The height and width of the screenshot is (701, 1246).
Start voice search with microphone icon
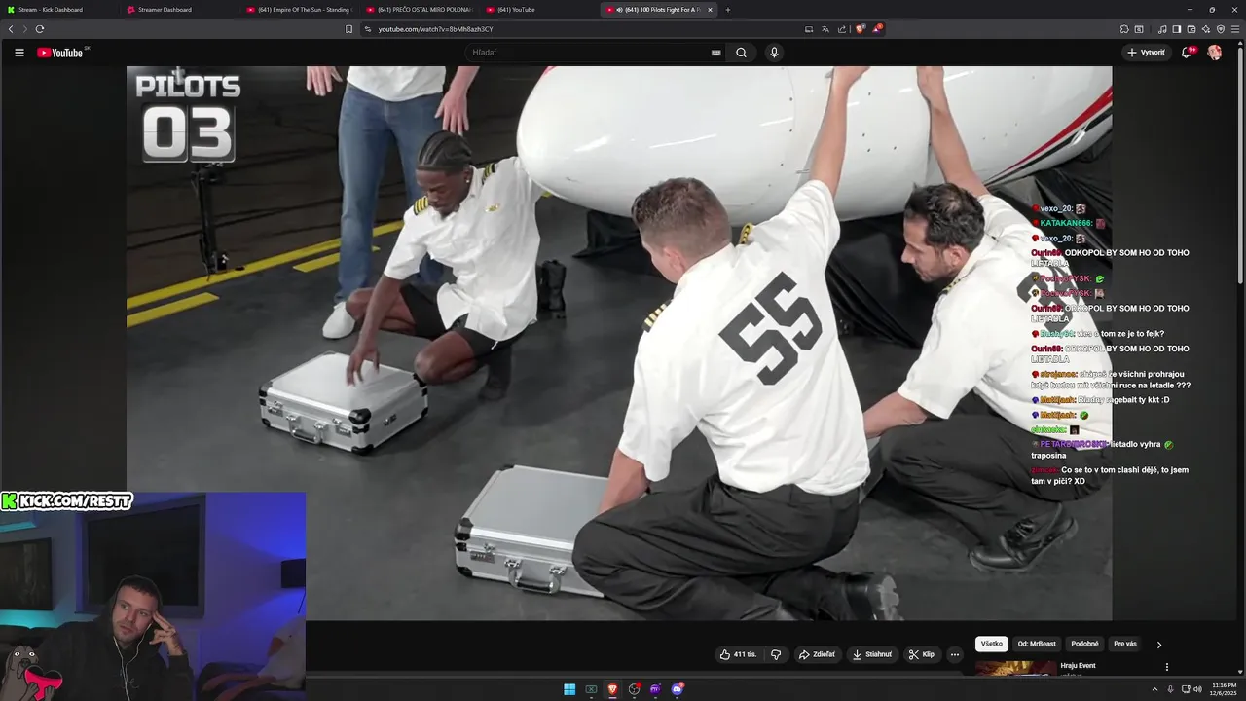[x=774, y=53]
